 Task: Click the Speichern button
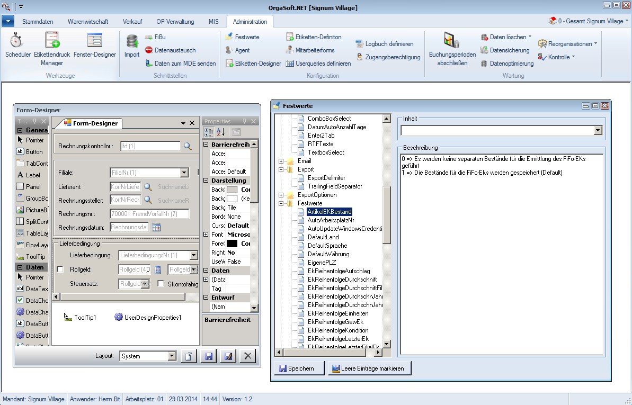(298, 368)
